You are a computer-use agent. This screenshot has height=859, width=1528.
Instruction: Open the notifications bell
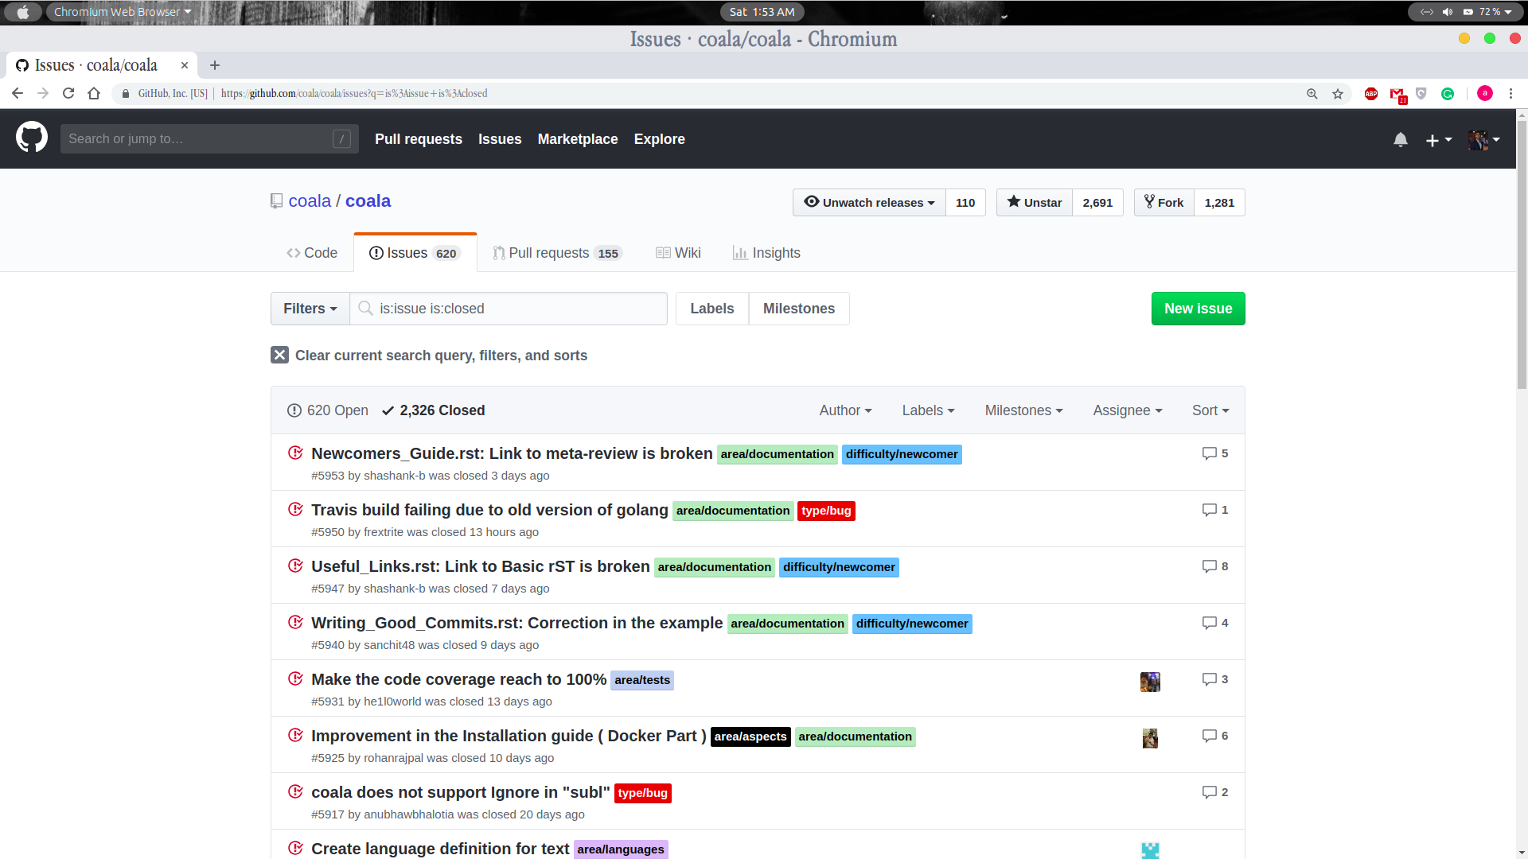(1400, 139)
